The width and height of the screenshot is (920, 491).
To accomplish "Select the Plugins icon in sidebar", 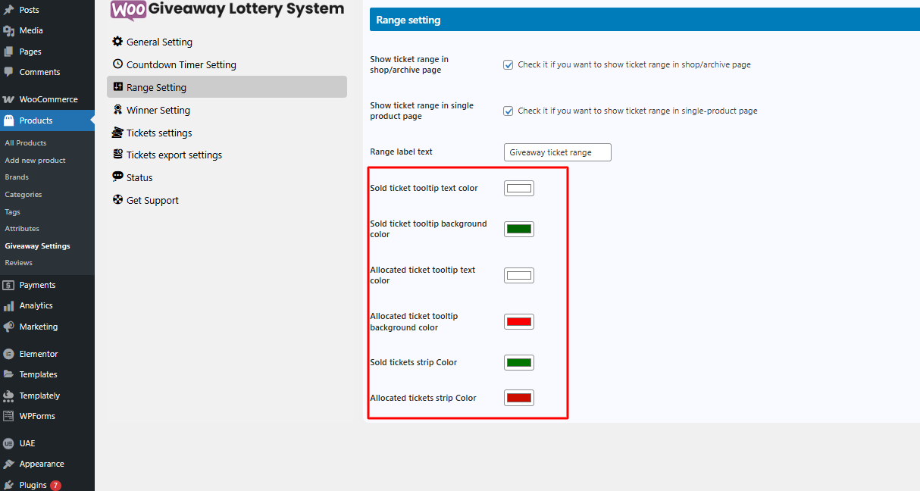I will (x=8, y=485).
